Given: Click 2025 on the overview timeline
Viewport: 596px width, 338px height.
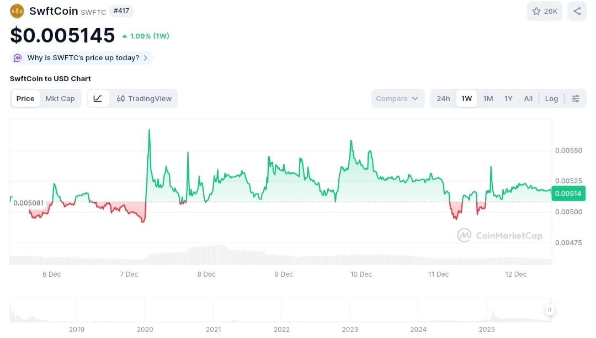Looking at the screenshot, I should coord(487,329).
